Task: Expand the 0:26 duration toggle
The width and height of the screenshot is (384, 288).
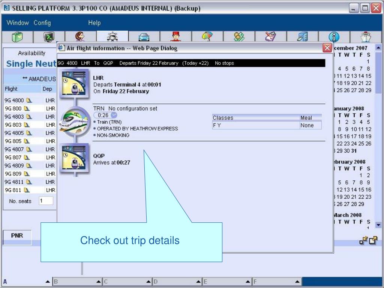Action: [x=114, y=115]
